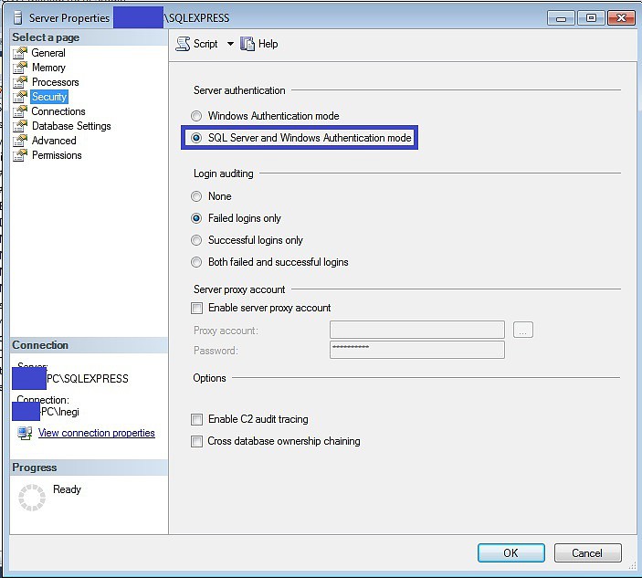Click the Permissions page icon
The height and width of the screenshot is (578, 642).
click(x=20, y=155)
